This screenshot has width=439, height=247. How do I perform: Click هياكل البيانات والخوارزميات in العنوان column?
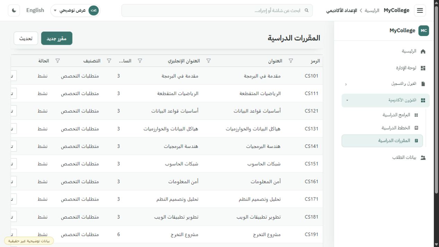(x=253, y=129)
